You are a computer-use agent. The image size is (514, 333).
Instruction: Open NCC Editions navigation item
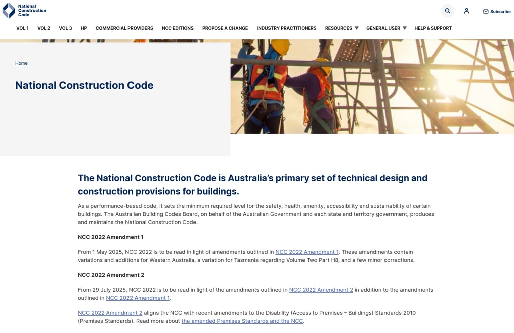coord(177,28)
